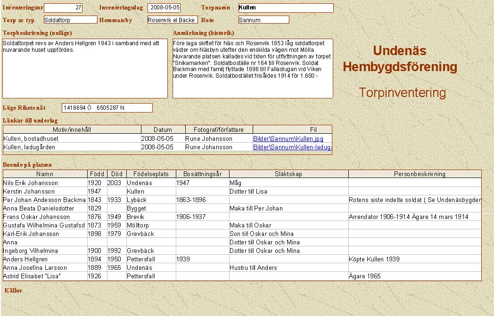Click the Namn column header

point(45,174)
